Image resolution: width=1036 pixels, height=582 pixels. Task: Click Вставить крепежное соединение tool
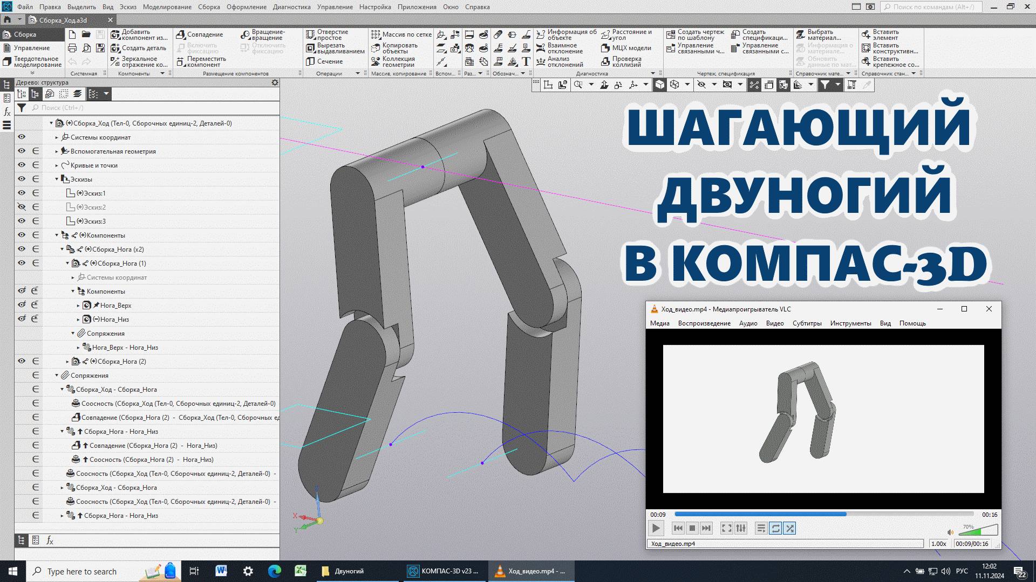[x=890, y=62]
